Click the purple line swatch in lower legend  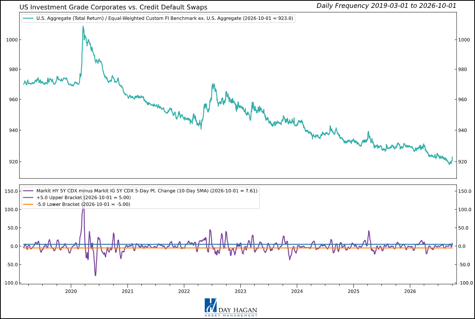(28, 190)
